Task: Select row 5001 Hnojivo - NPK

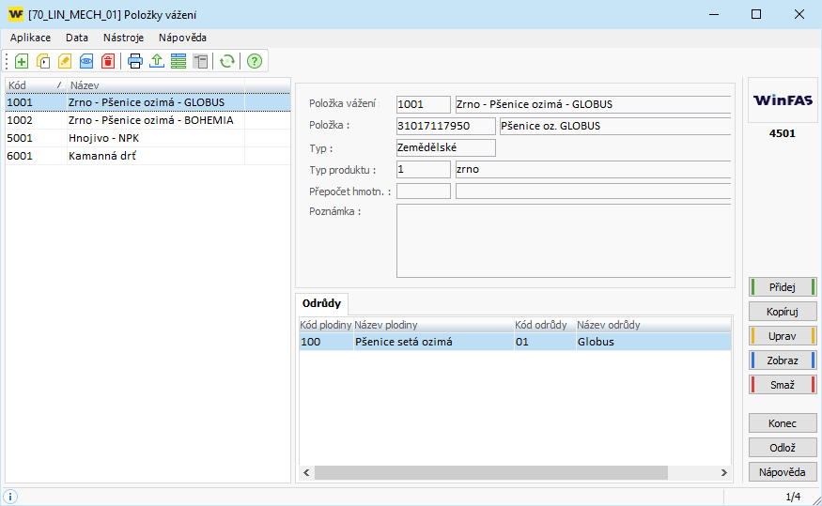Action: (147, 138)
